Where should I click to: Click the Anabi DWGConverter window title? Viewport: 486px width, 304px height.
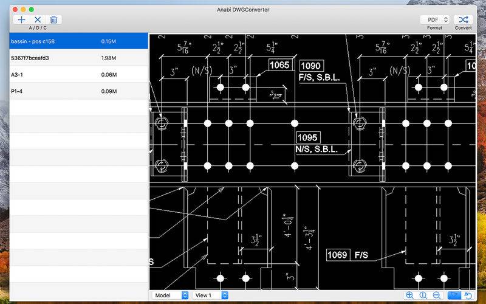[x=243, y=10]
